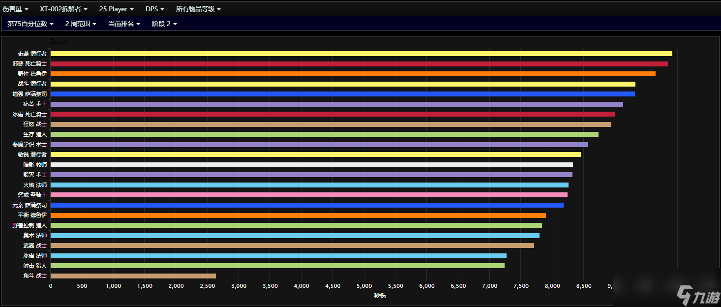Viewport: 721px width, 307px height.
Task: Click the 射击 猎人 spec label
Action: 34,266
